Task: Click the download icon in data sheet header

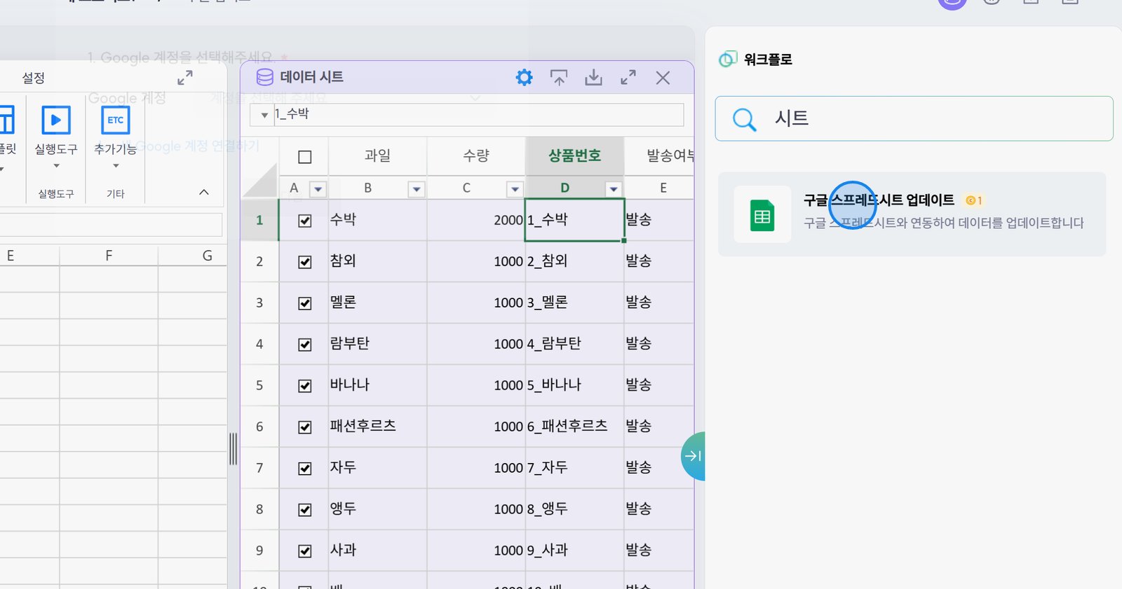Action: 593,77
